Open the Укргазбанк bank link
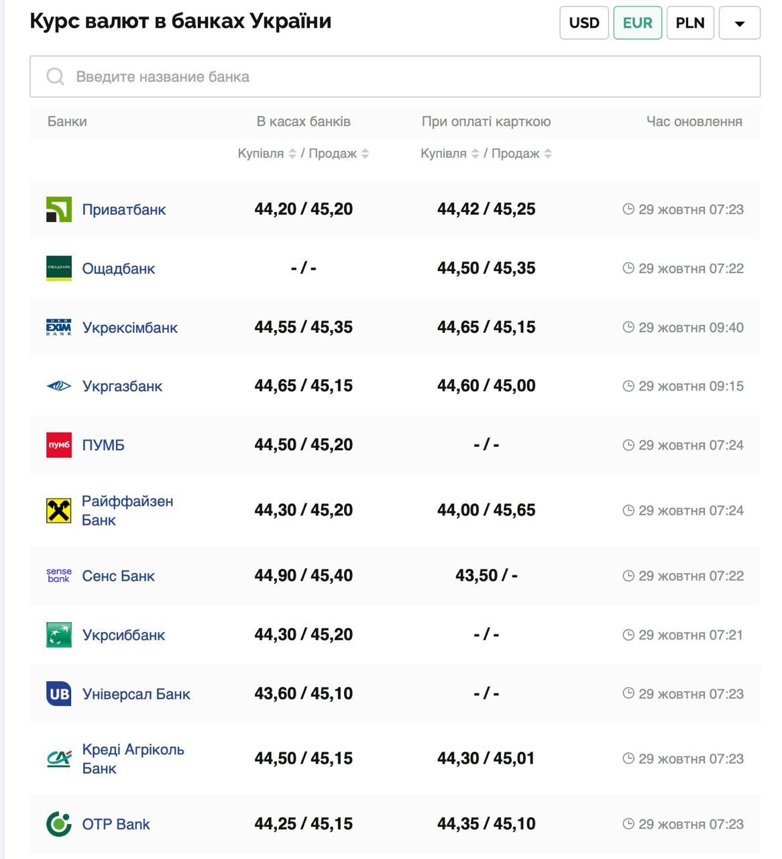782x859 pixels. [122, 387]
